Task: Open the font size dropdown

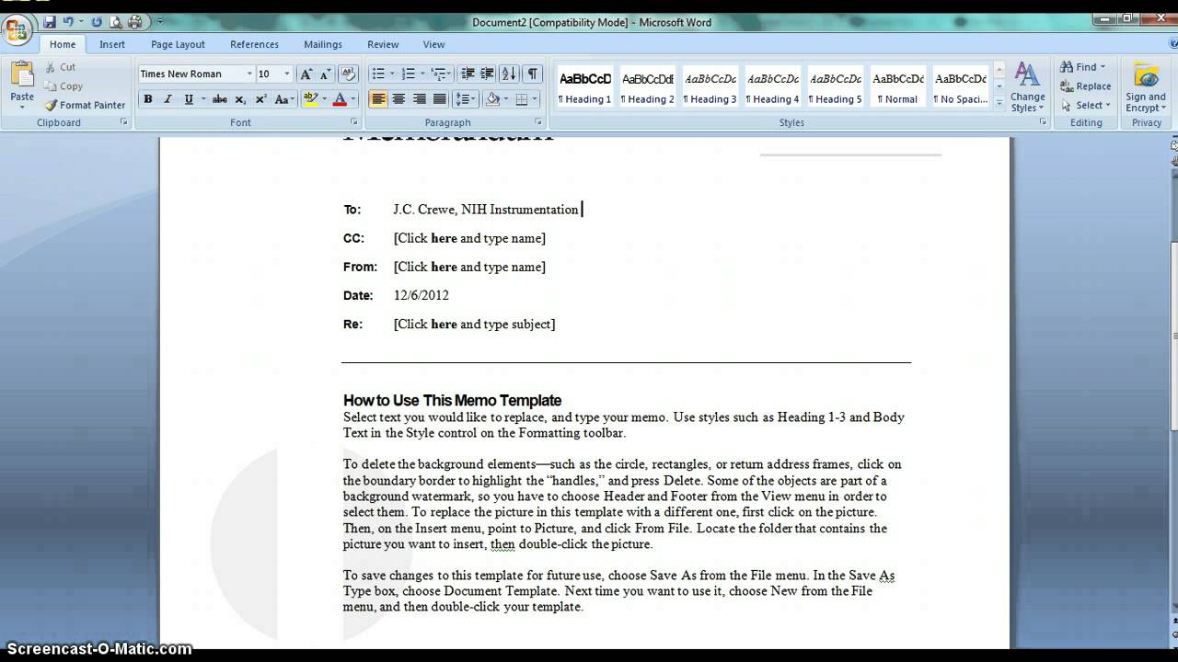Action: 286,74
